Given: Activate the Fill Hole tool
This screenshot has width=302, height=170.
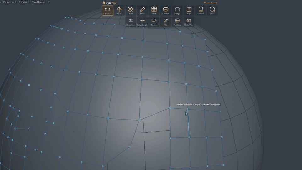Looking at the screenshot, I should pos(166,11).
